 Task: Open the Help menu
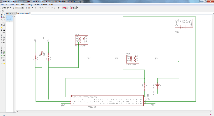coord(51,5)
